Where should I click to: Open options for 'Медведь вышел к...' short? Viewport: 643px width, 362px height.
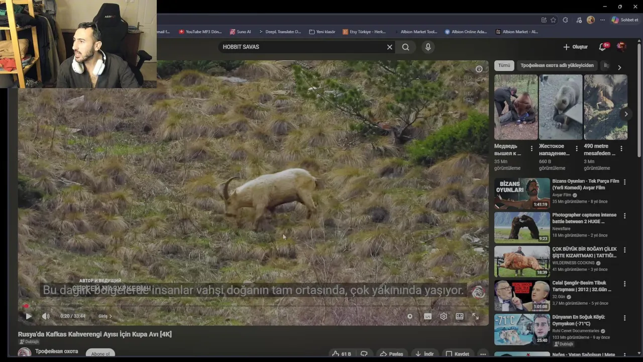tap(531, 149)
